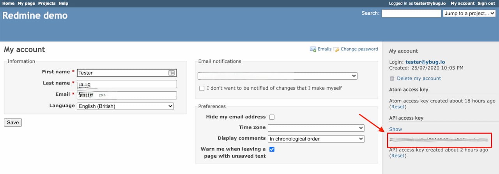
Task: Open the Emails link
Action: tap(324, 49)
